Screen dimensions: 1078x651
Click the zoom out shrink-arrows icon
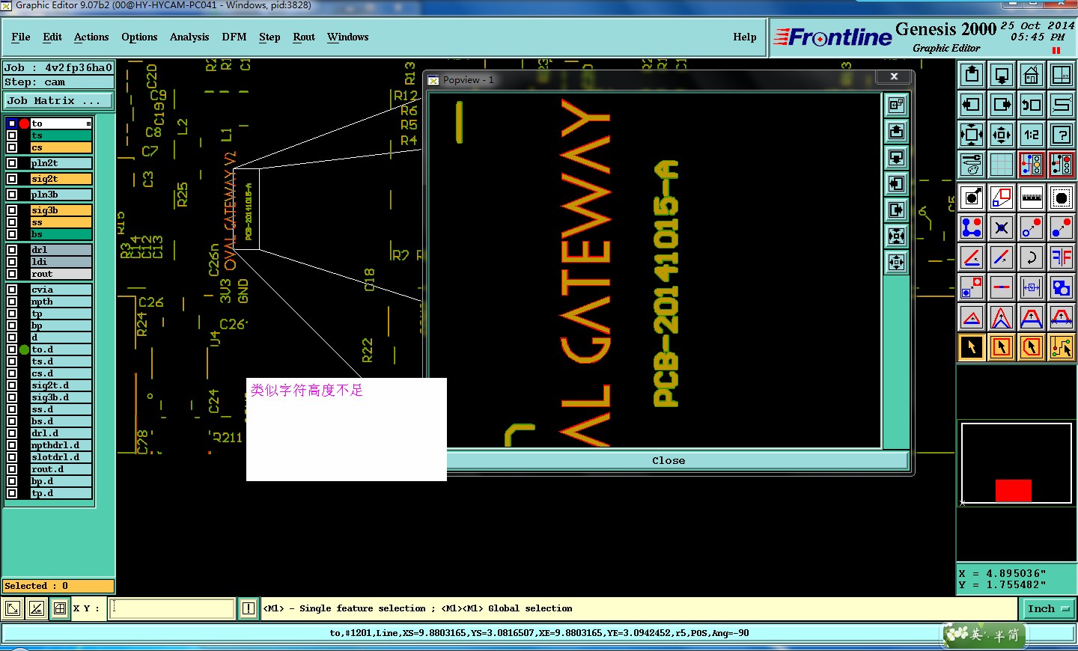(1002, 135)
